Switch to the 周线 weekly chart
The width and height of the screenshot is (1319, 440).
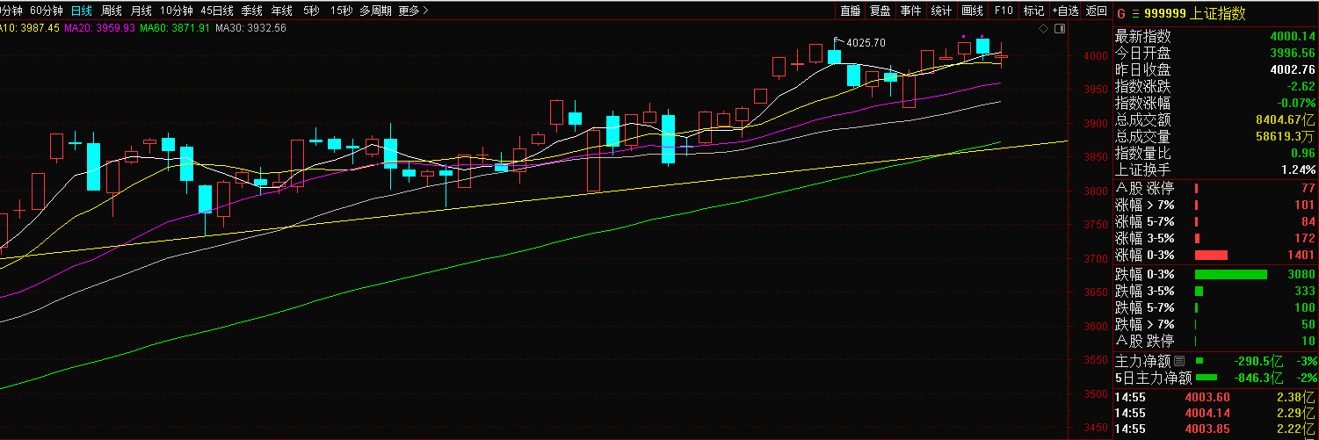coord(112,11)
